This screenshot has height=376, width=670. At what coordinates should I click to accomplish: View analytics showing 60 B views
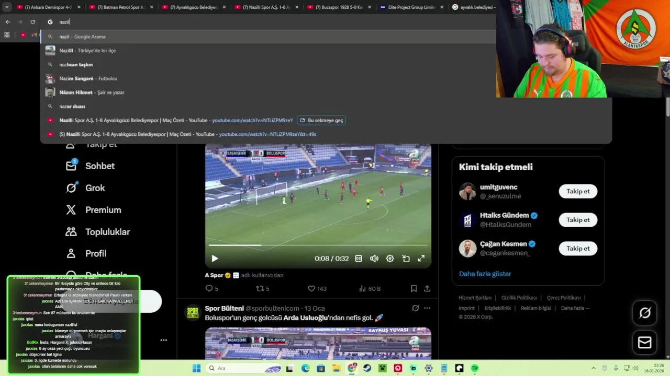(x=370, y=288)
